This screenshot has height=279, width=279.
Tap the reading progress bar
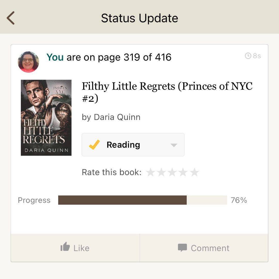(142, 200)
